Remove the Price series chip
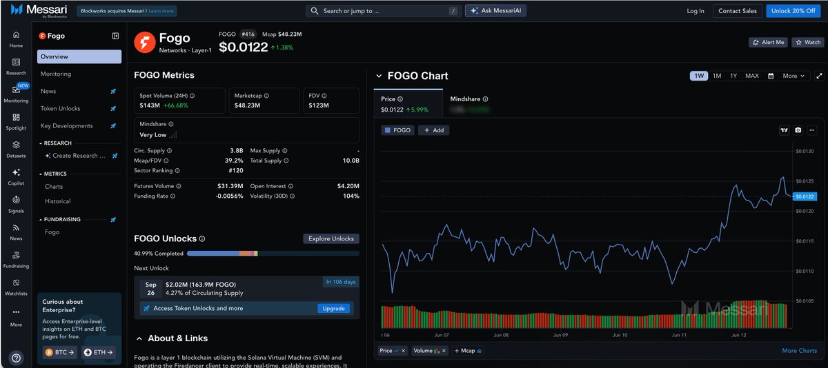Image resolution: width=828 pixels, height=368 pixels. (403, 351)
